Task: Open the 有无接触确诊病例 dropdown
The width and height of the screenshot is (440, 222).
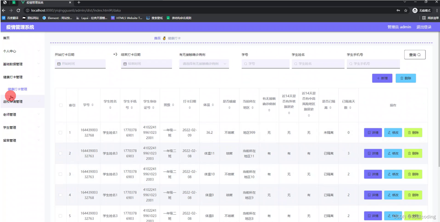Action: 204,64
